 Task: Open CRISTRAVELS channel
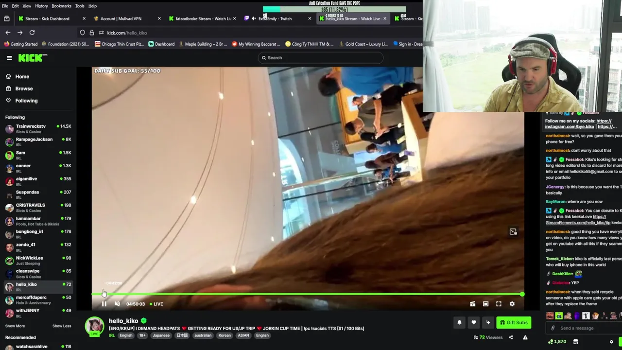tap(38, 207)
